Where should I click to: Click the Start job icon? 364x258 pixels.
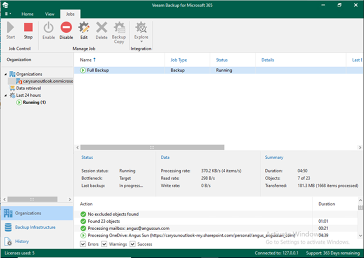click(11, 27)
